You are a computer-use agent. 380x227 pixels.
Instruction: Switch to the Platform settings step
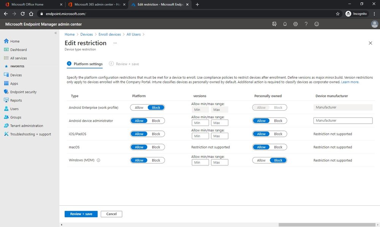pyautogui.click(x=85, y=64)
